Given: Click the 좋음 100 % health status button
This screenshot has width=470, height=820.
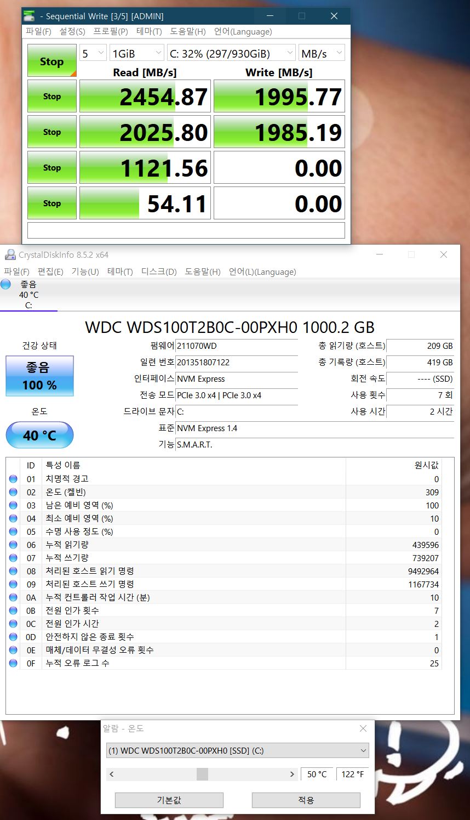Looking at the screenshot, I should 39,376.
